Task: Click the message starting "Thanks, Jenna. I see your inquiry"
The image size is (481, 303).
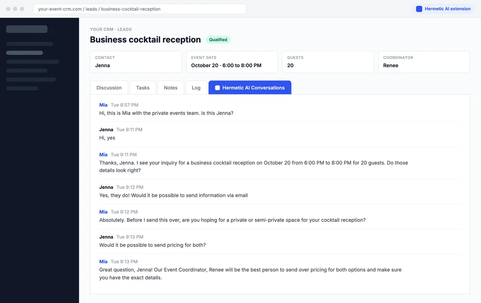Action: 253,166
